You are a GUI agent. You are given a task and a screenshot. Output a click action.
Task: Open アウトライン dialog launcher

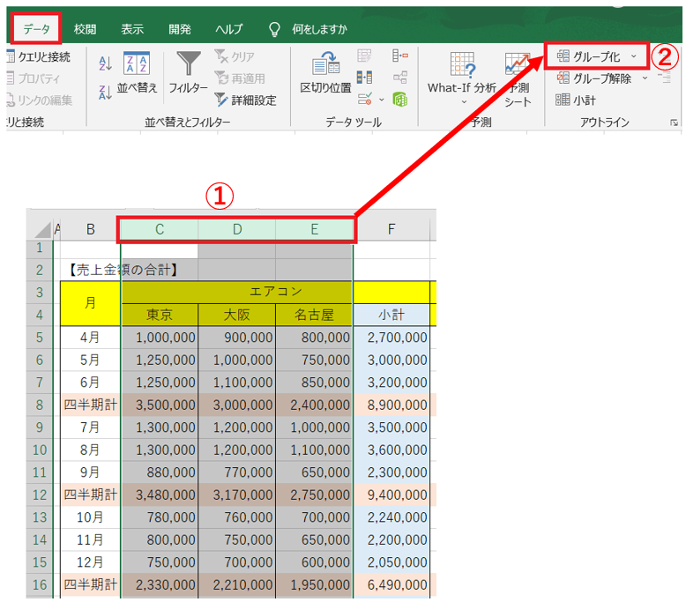pyautogui.click(x=674, y=123)
